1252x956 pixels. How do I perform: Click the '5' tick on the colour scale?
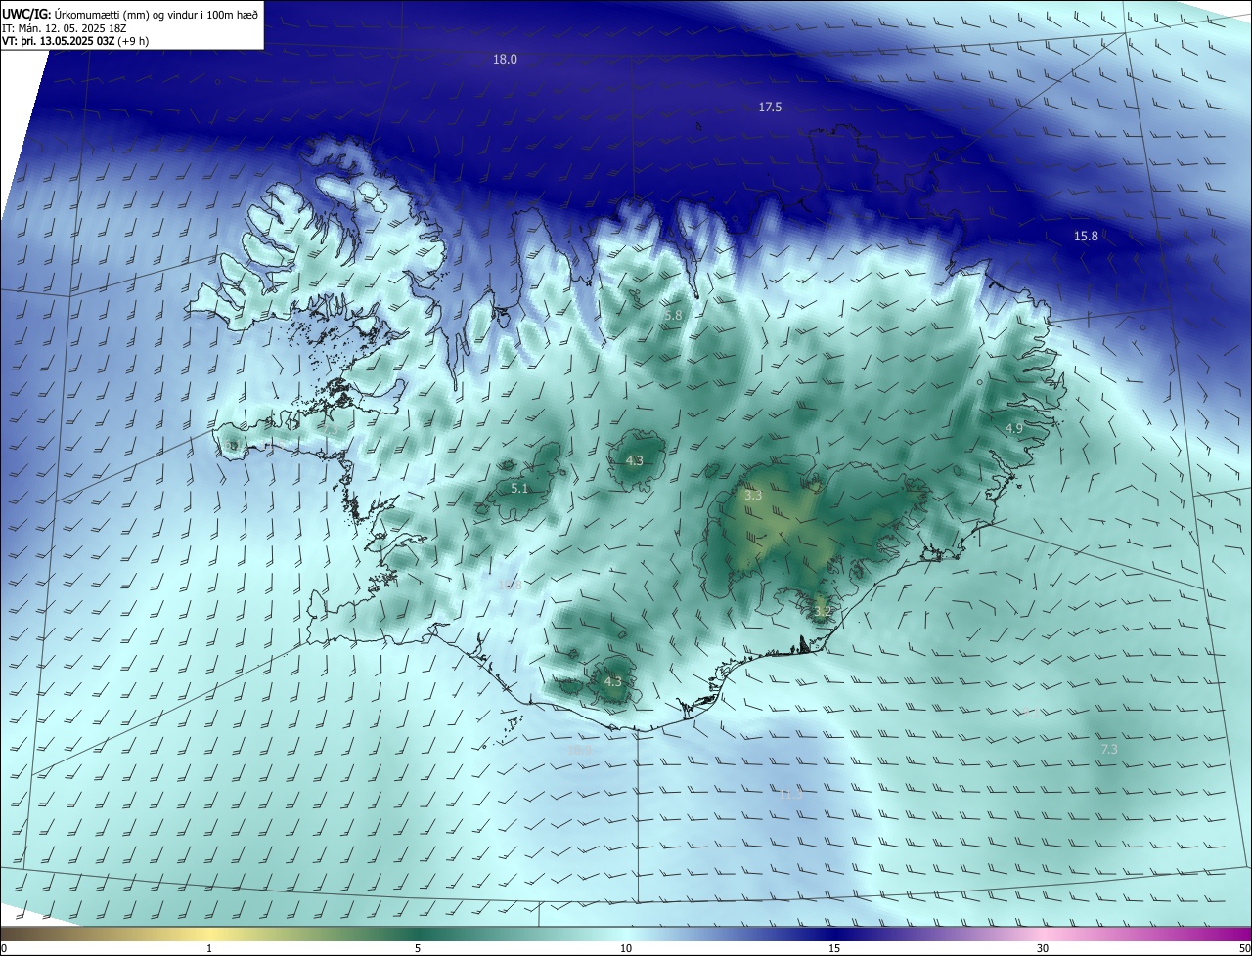[418, 948]
